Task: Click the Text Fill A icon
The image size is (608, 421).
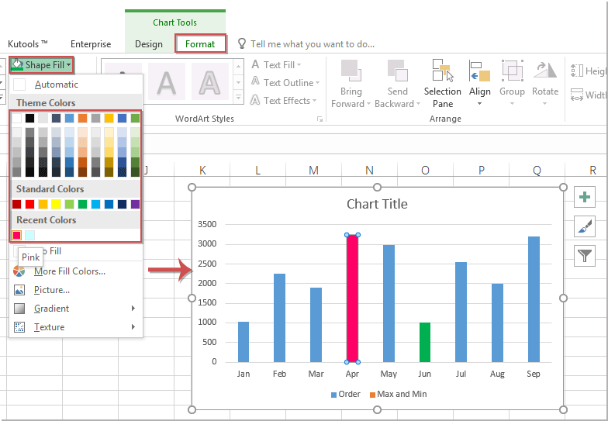Action: point(255,64)
